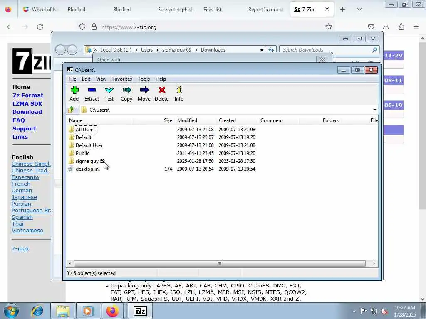Select the desktop.ini file
This screenshot has width=426, height=319.
[x=88, y=169]
